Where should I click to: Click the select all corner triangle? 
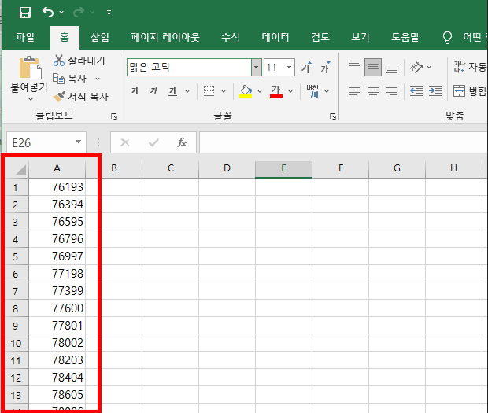tap(20, 170)
